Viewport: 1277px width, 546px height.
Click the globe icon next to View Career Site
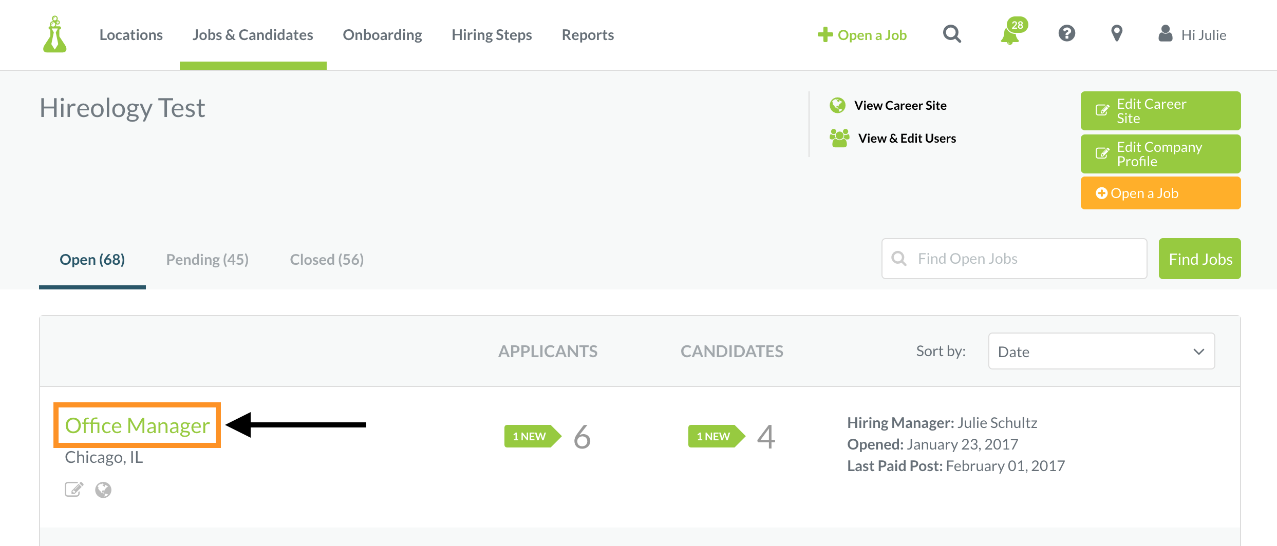click(838, 105)
